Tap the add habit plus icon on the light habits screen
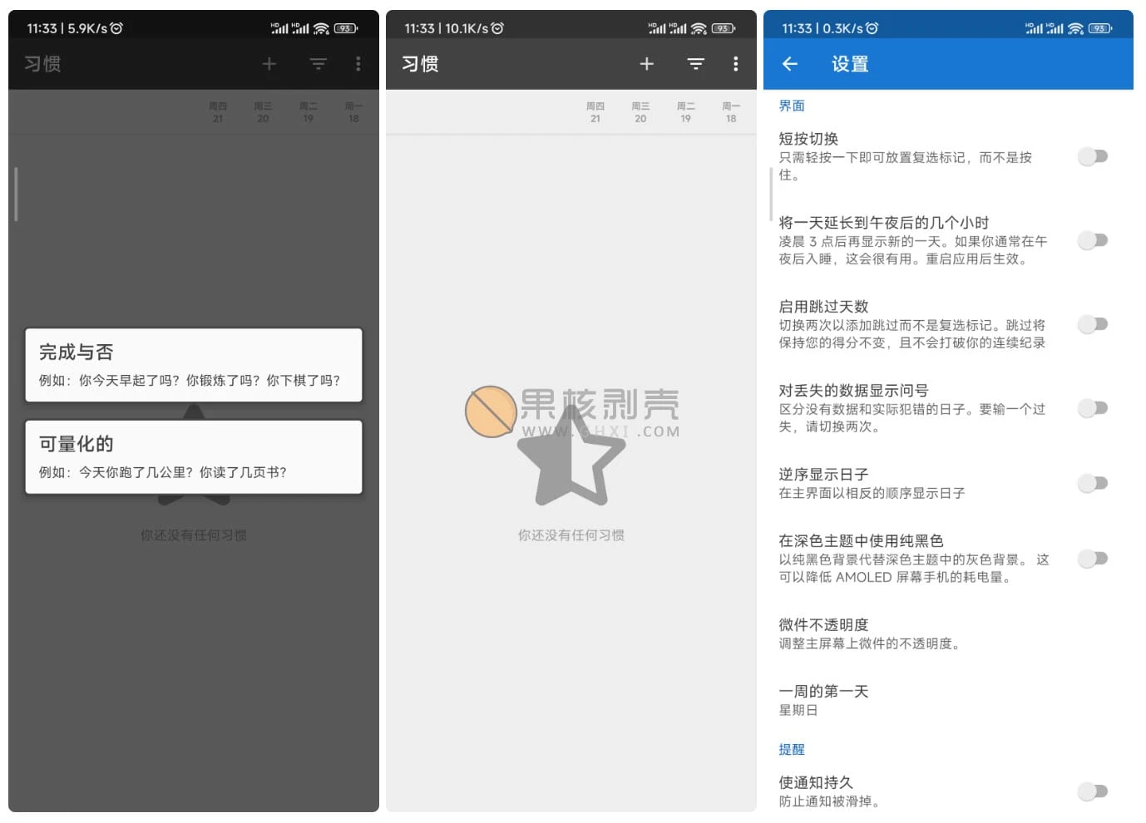 (646, 64)
